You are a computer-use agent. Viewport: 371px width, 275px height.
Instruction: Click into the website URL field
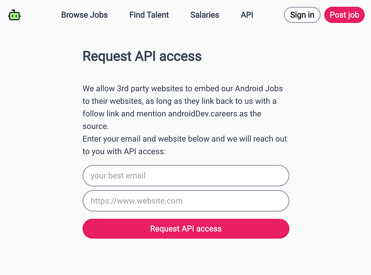185,201
